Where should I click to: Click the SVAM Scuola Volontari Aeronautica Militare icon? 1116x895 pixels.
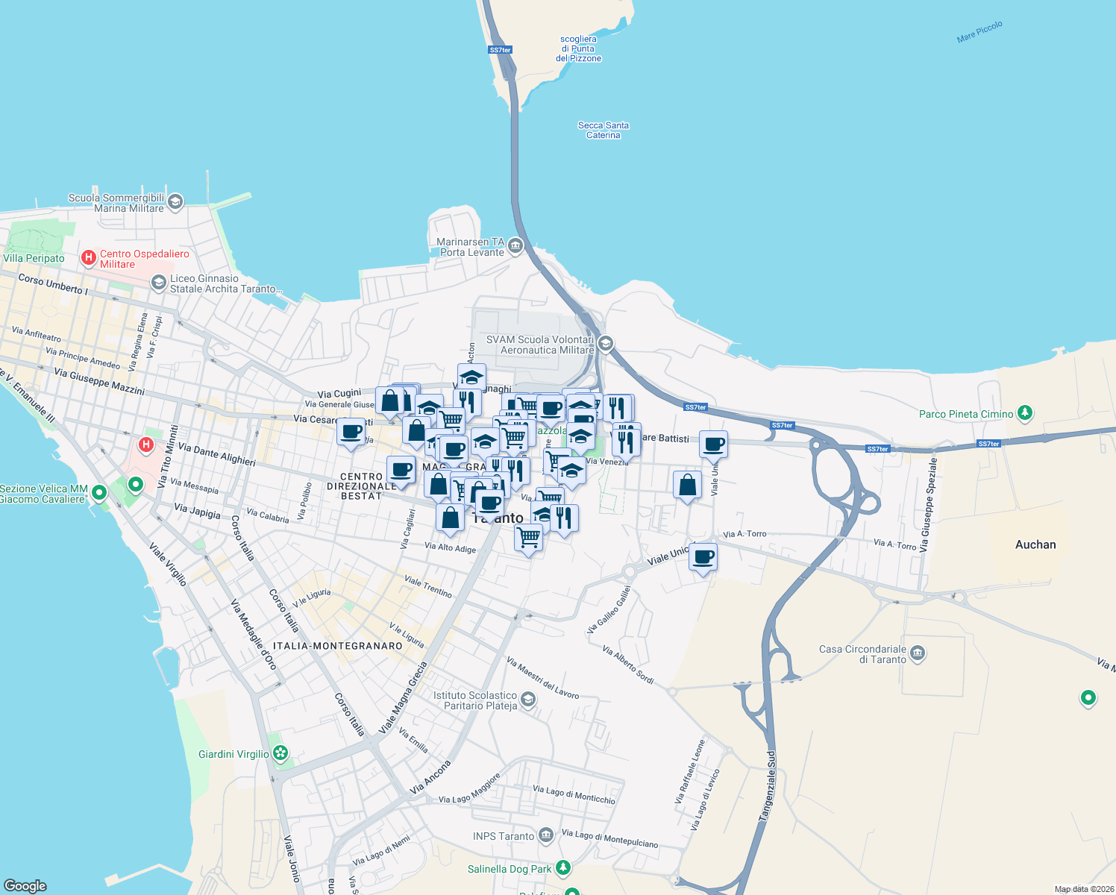point(604,344)
